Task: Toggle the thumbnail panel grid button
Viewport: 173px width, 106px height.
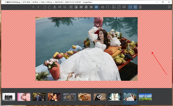Action: [135, 7]
